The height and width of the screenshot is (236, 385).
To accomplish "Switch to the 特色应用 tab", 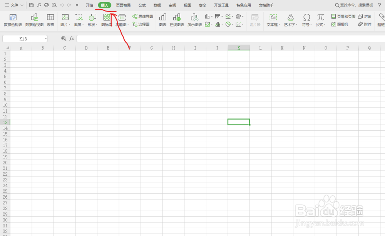I will pyautogui.click(x=244, y=5).
